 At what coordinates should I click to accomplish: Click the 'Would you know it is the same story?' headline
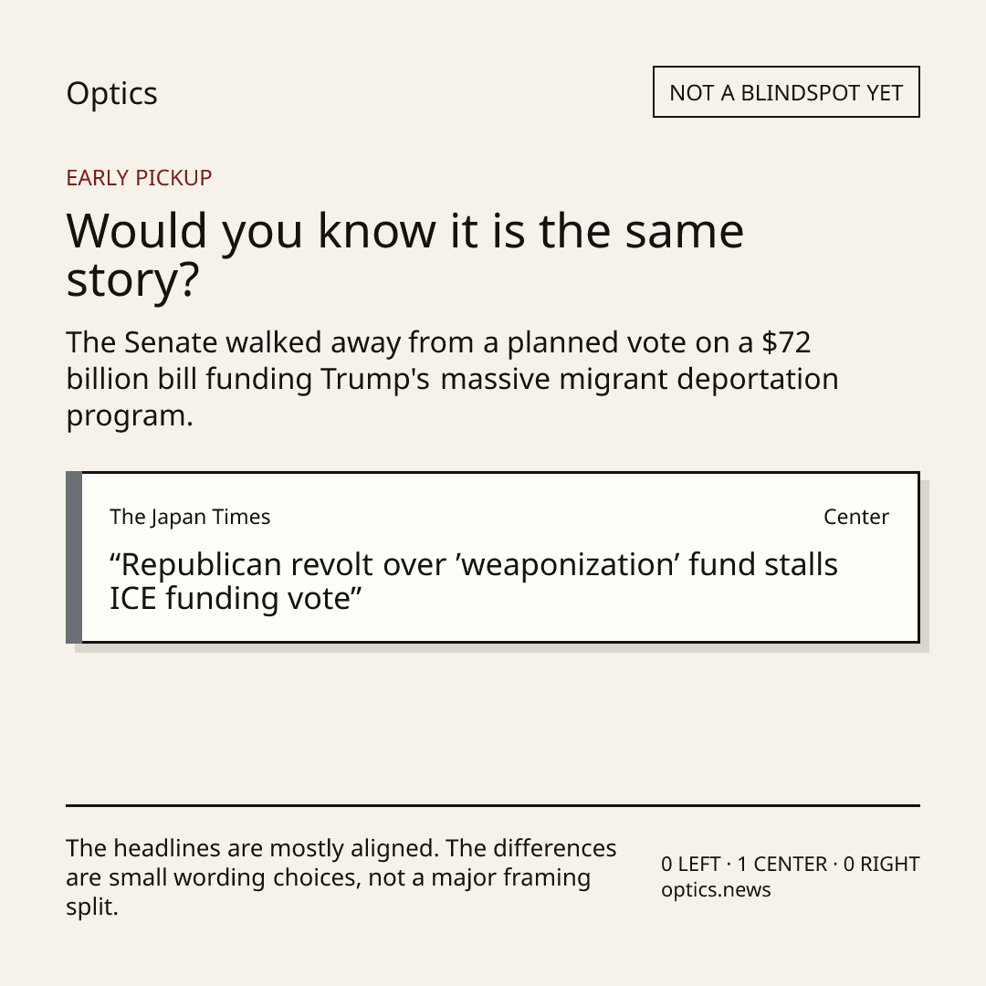tap(405, 255)
